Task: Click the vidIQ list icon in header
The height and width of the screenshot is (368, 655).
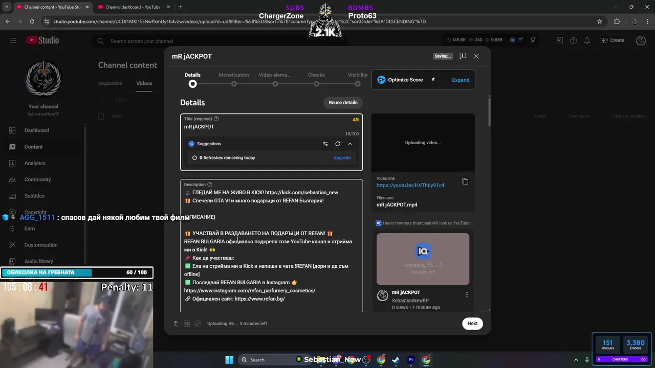Action: pyautogui.click(x=520, y=40)
